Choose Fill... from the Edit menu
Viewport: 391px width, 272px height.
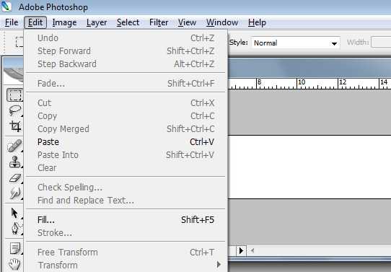(x=126, y=219)
